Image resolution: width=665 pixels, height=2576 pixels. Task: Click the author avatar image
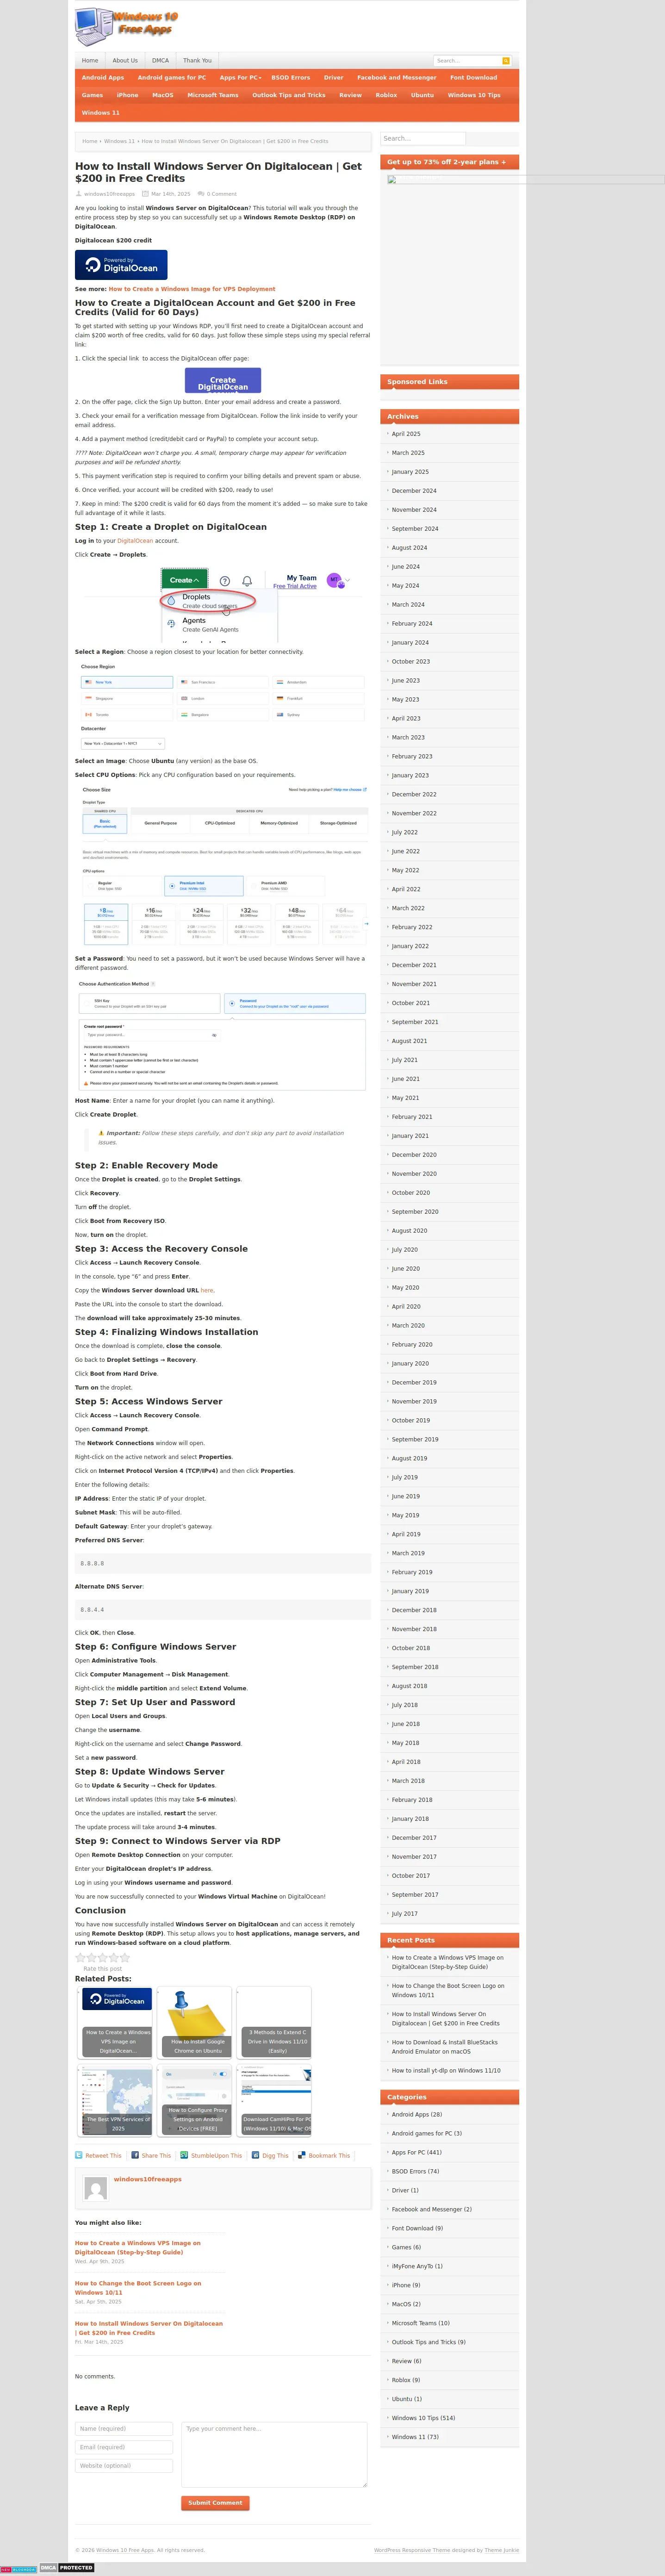[95, 2188]
